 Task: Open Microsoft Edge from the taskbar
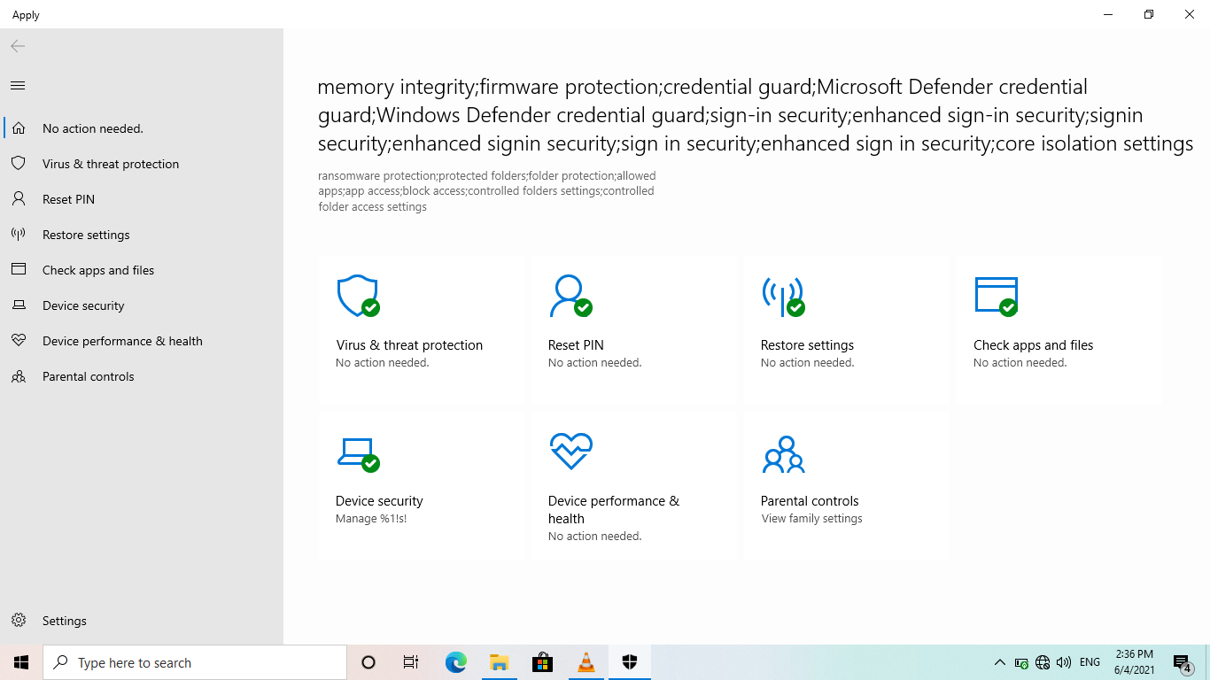[x=455, y=661]
